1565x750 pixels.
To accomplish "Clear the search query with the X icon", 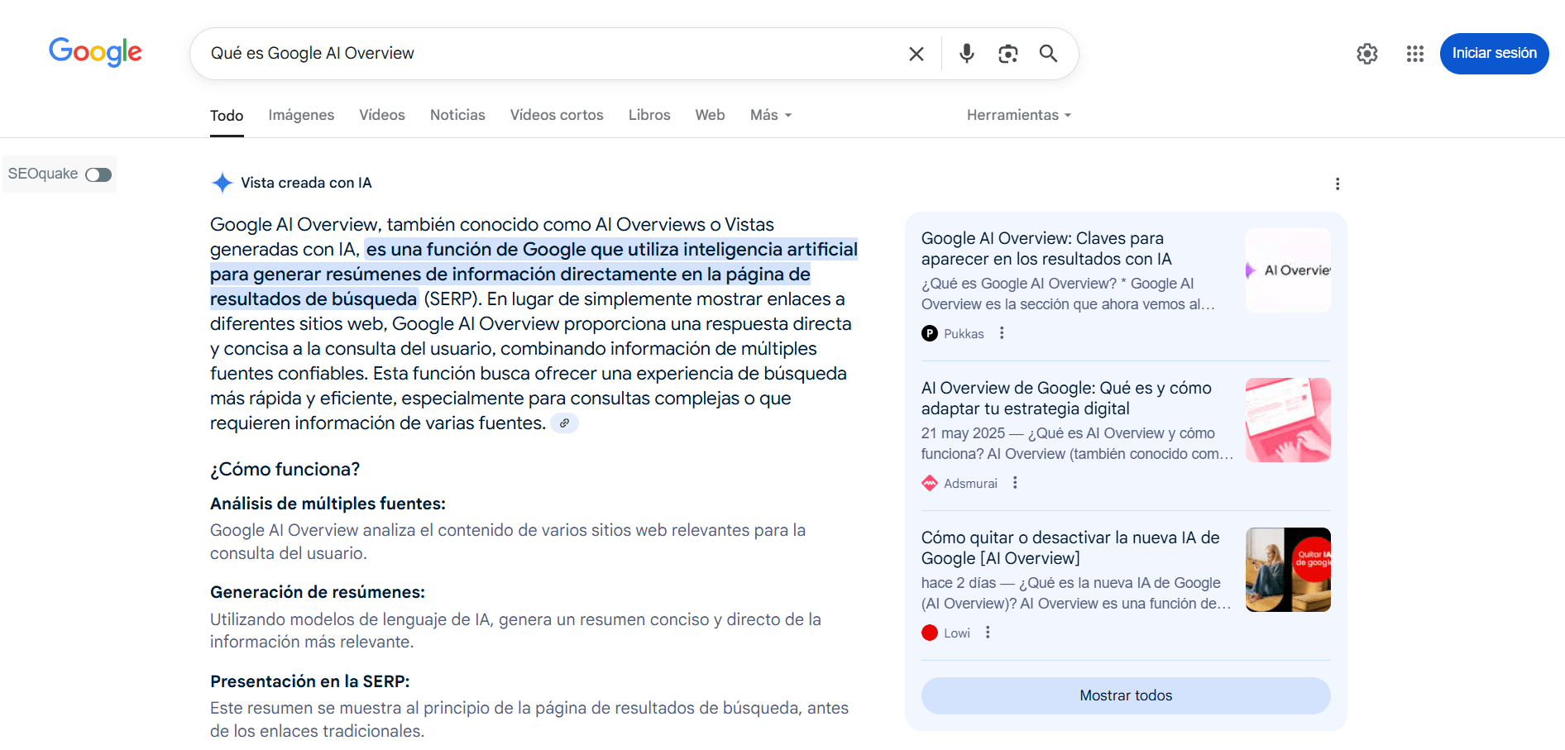I will tap(916, 53).
